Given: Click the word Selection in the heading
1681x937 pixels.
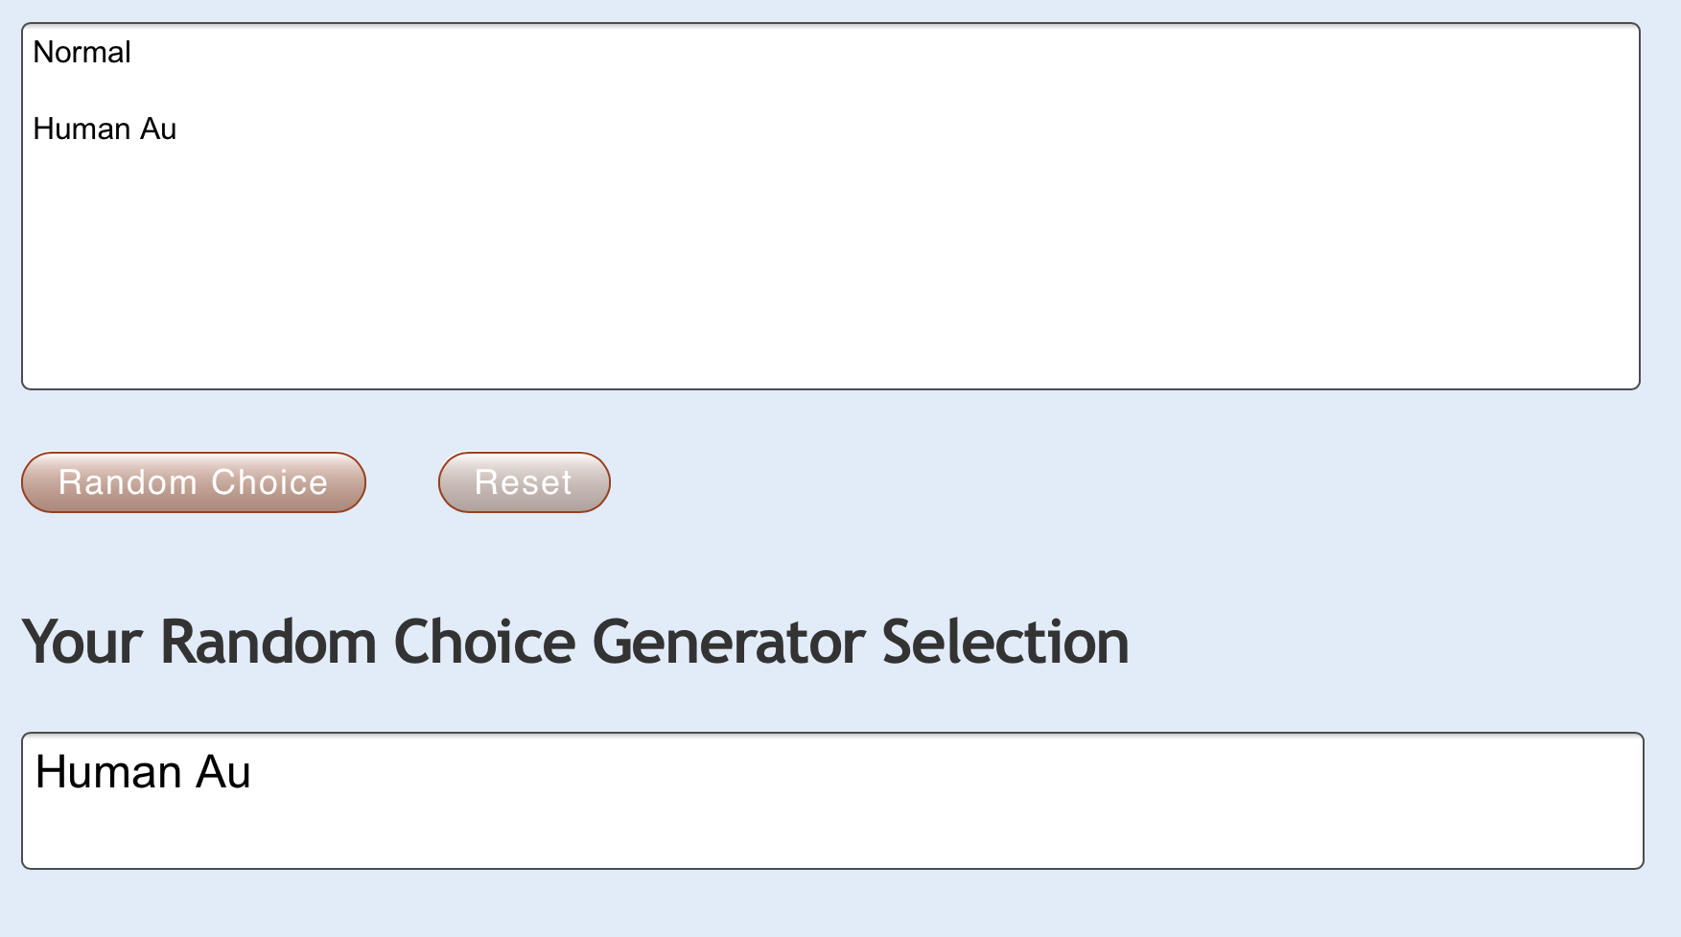Looking at the screenshot, I should pos(1005,642).
